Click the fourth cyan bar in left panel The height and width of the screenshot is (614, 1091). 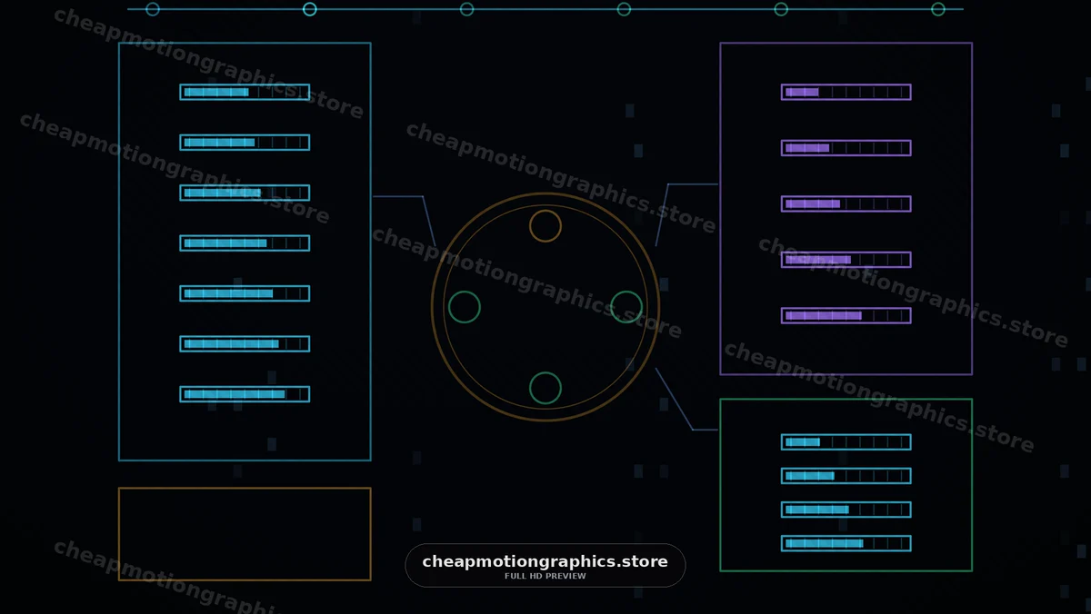[x=245, y=243]
